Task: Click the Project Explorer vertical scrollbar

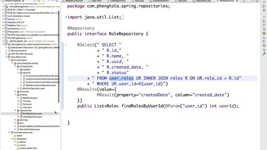Action: [59, 56]
